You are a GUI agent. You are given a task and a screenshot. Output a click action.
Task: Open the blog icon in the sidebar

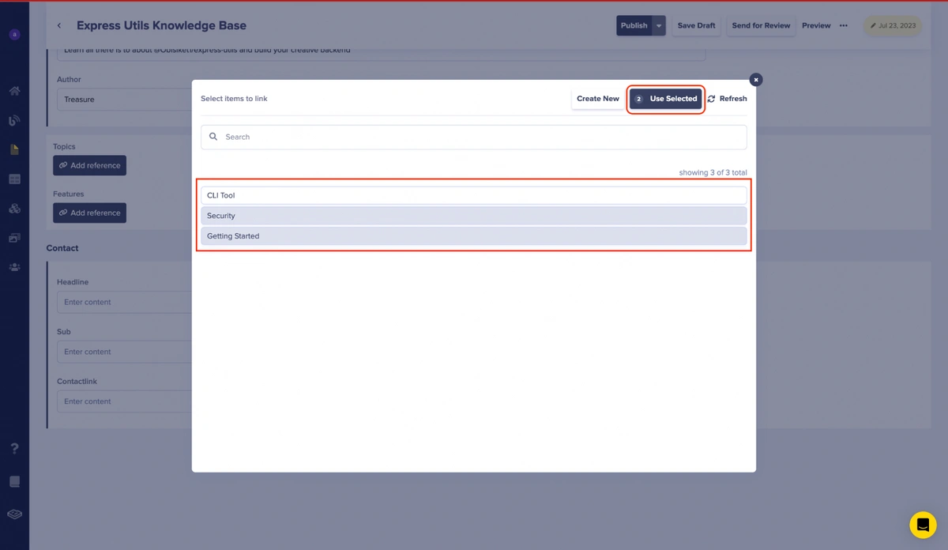click(14, 120)
